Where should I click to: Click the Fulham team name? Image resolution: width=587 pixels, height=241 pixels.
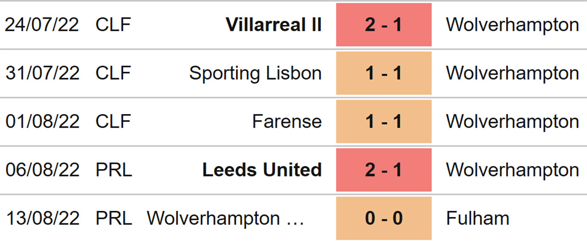click(x=478, y=218)
